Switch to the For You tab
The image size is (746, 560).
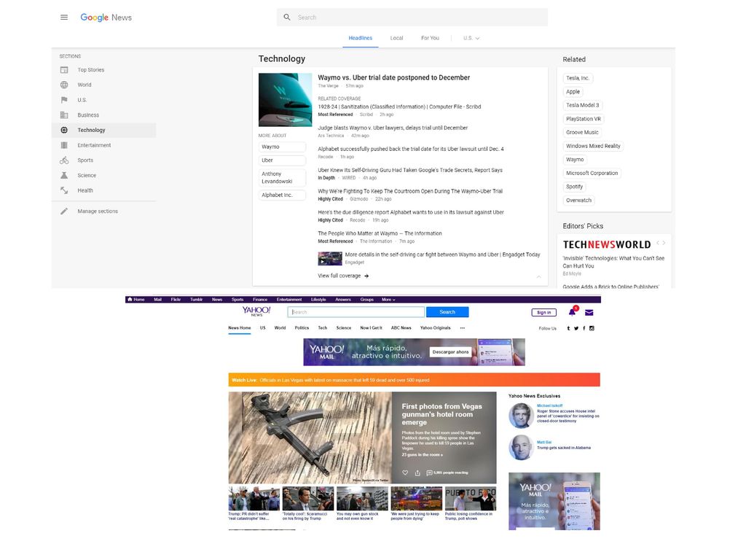[x=430, y=38]
